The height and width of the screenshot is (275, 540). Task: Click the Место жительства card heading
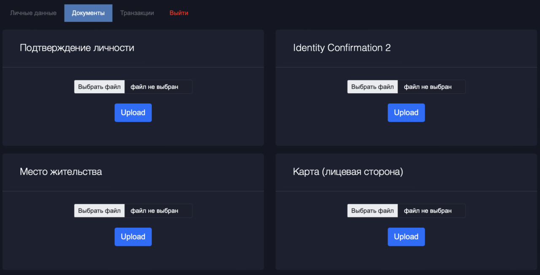61,172
